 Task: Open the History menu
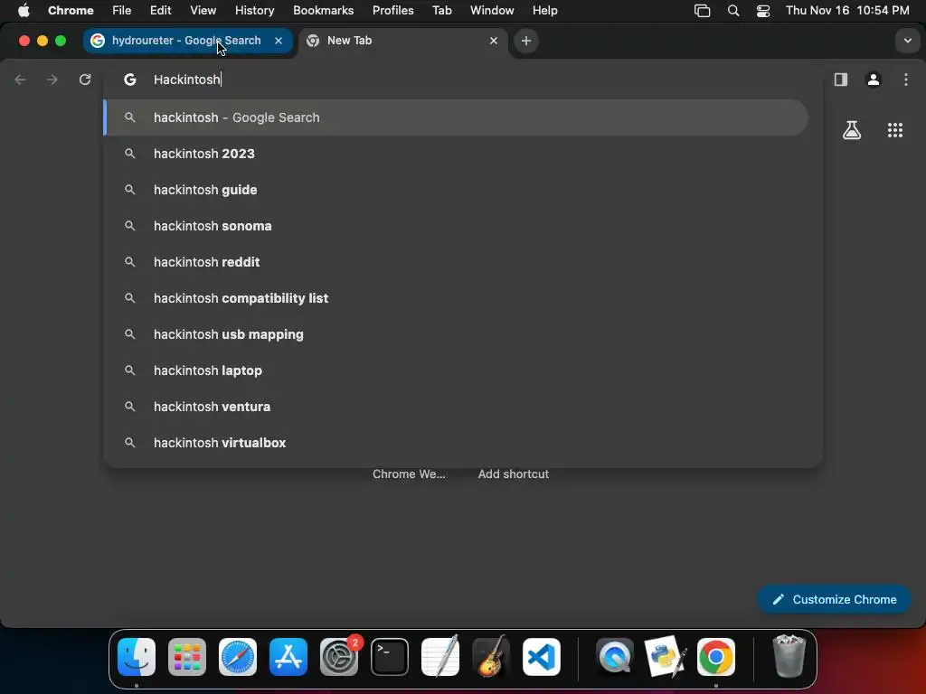coord(254,10)
